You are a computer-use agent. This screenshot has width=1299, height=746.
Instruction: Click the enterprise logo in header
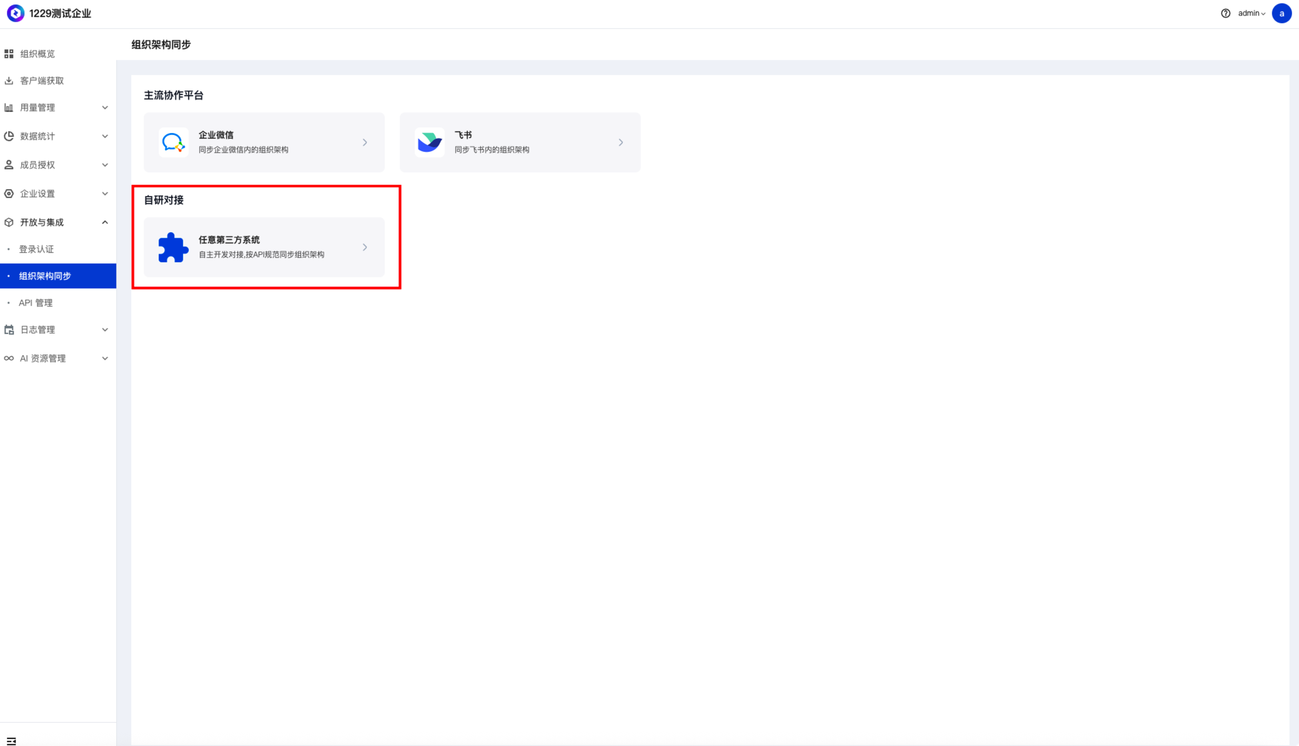click(x=15, y=13)
